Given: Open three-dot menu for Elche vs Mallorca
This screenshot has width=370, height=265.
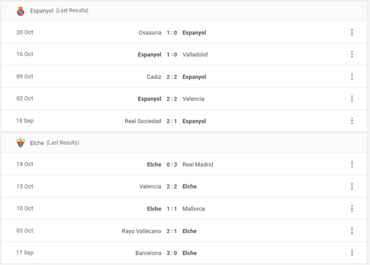Looking at the screenshot, I should [x=351, y=208].
